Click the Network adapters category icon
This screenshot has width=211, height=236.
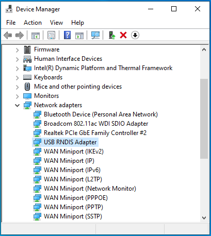(x=27, y=105)
